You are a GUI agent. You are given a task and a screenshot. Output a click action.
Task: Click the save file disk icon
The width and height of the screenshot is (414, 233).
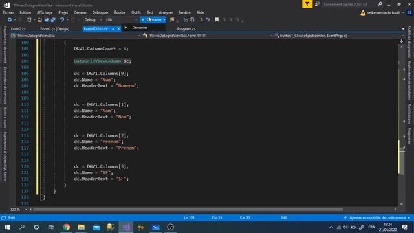coord(46,20)
